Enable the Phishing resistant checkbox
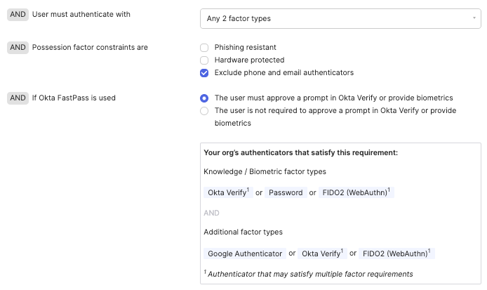Viewport: 487px width, 290px height. coord(204,48)
